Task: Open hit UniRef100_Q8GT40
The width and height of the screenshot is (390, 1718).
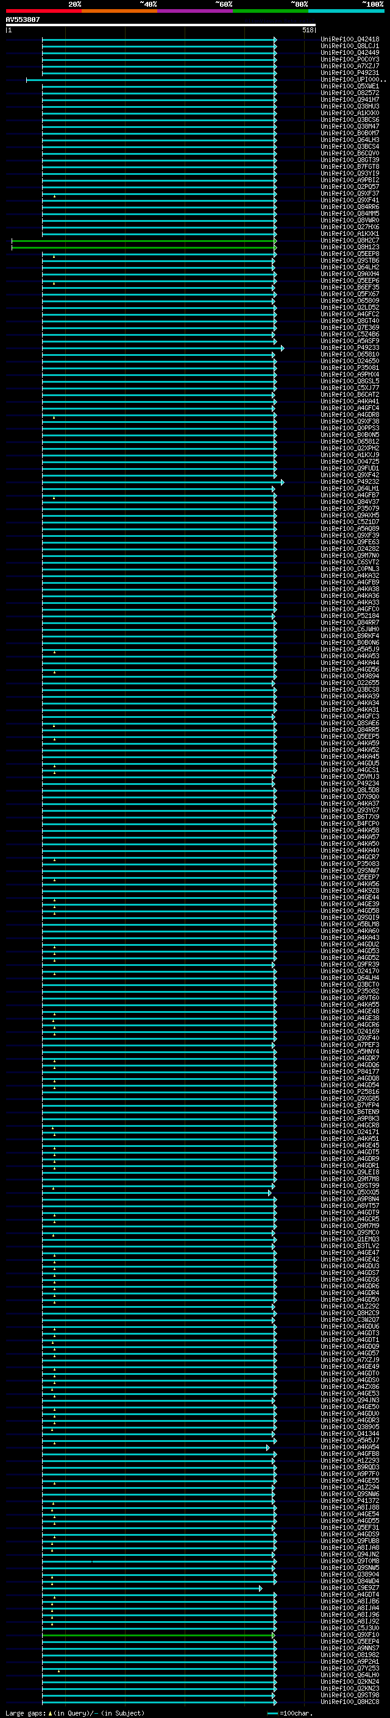Action: pos(349,321)
